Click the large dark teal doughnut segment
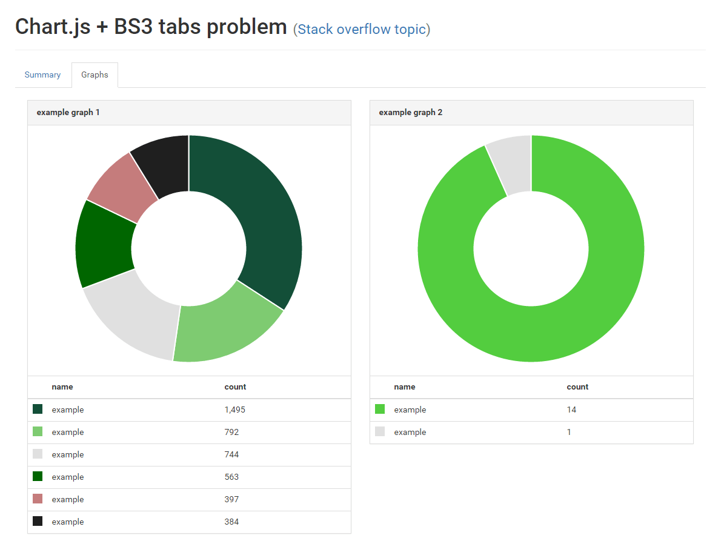 pos(259,208)
